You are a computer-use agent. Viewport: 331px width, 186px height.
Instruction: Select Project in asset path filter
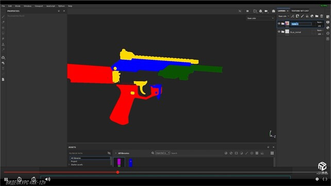(74, 161)
